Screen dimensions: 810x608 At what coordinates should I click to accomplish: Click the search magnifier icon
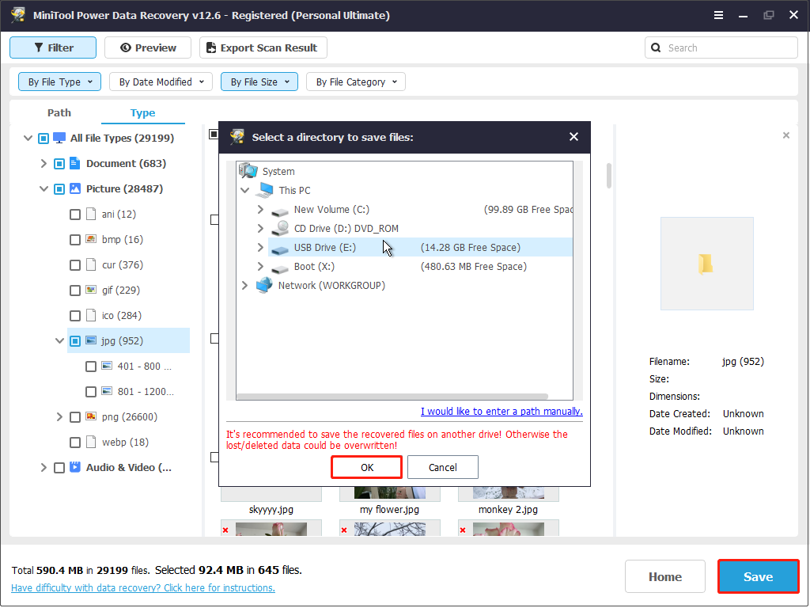pyautogui.click(x=656, y=47)
